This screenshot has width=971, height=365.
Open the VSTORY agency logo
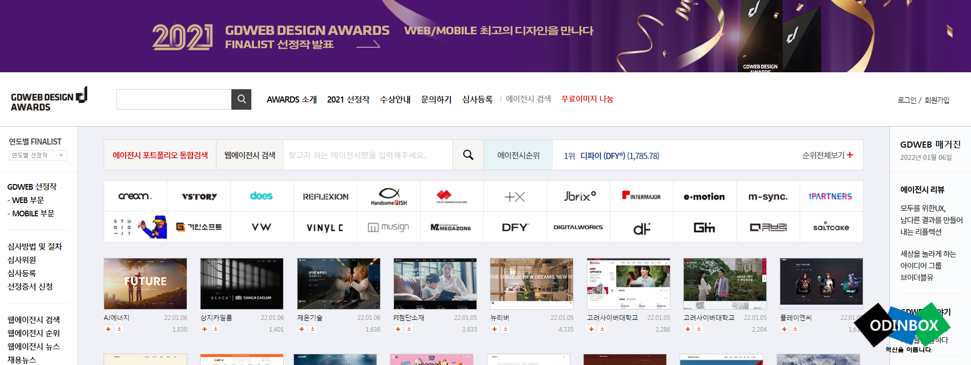pos(199,196)
